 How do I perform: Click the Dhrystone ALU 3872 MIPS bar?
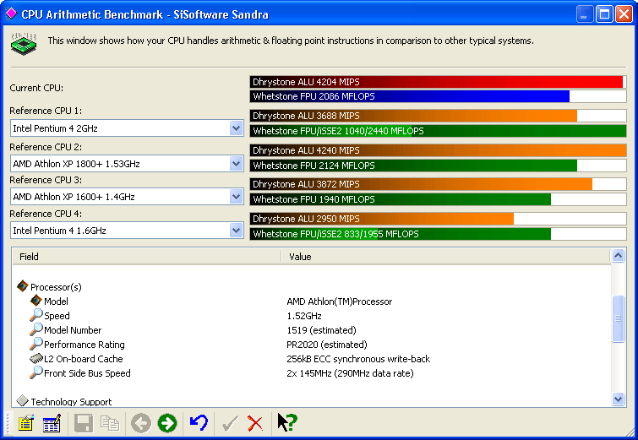(438, 184)
